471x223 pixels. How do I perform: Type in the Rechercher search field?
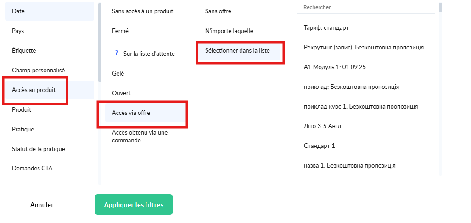click(x=365, y=7)
